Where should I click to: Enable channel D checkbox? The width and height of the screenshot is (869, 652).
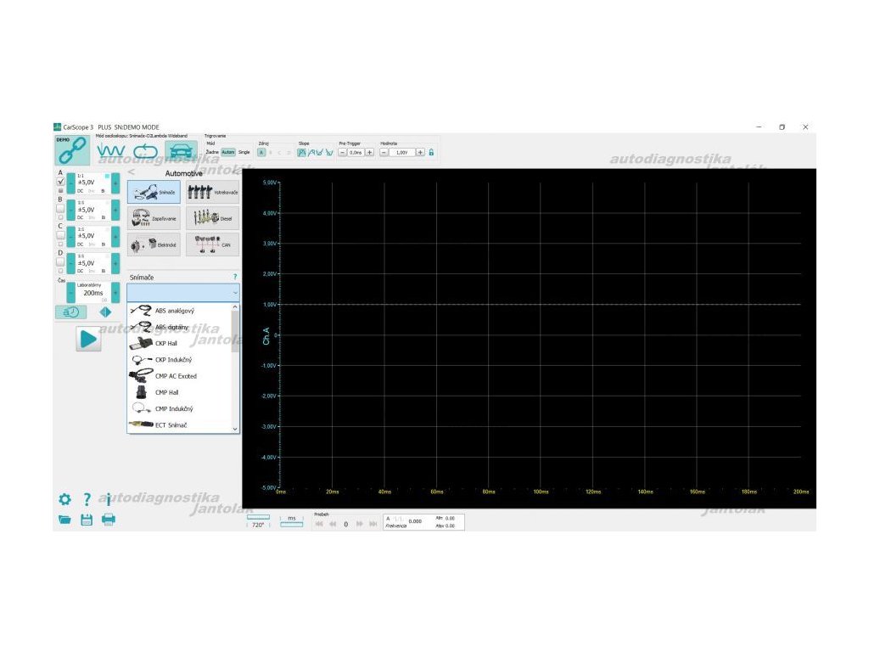[x=60, y=262]
